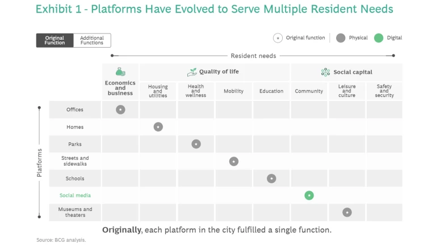Click the Parks marker under Health and wellness
The height and width of the screenshot is (245, 436).
click(196, 144)
